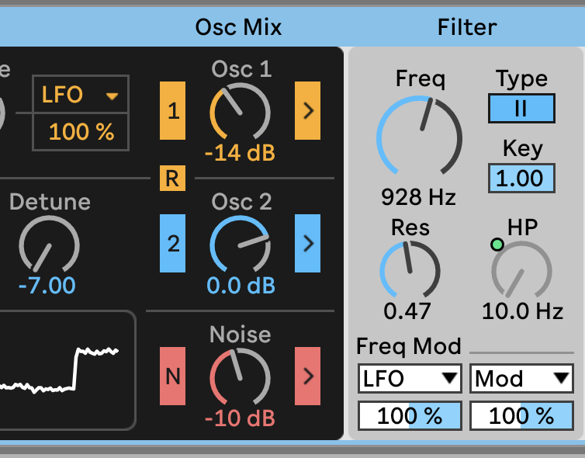Open the Freq Mod 'Mod' source dropdown
Screen dimensions: 585x458
coord(521,379)
